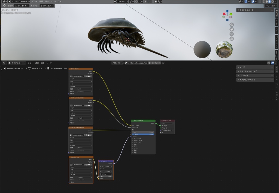This screenshot has width=279, height=193.
Task: Duplicate material with new material icon
Action: (156, 63)
